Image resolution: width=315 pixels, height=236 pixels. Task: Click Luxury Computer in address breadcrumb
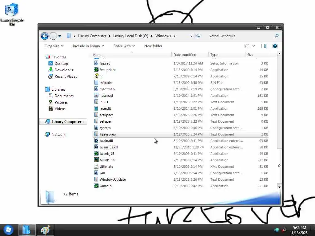click(x=92, y=36)
